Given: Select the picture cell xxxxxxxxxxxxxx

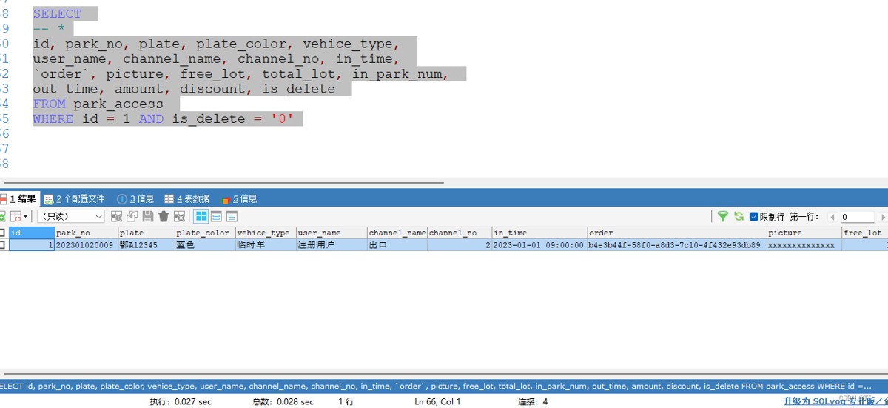Looking at the screenshot, I should click(804, 244).
